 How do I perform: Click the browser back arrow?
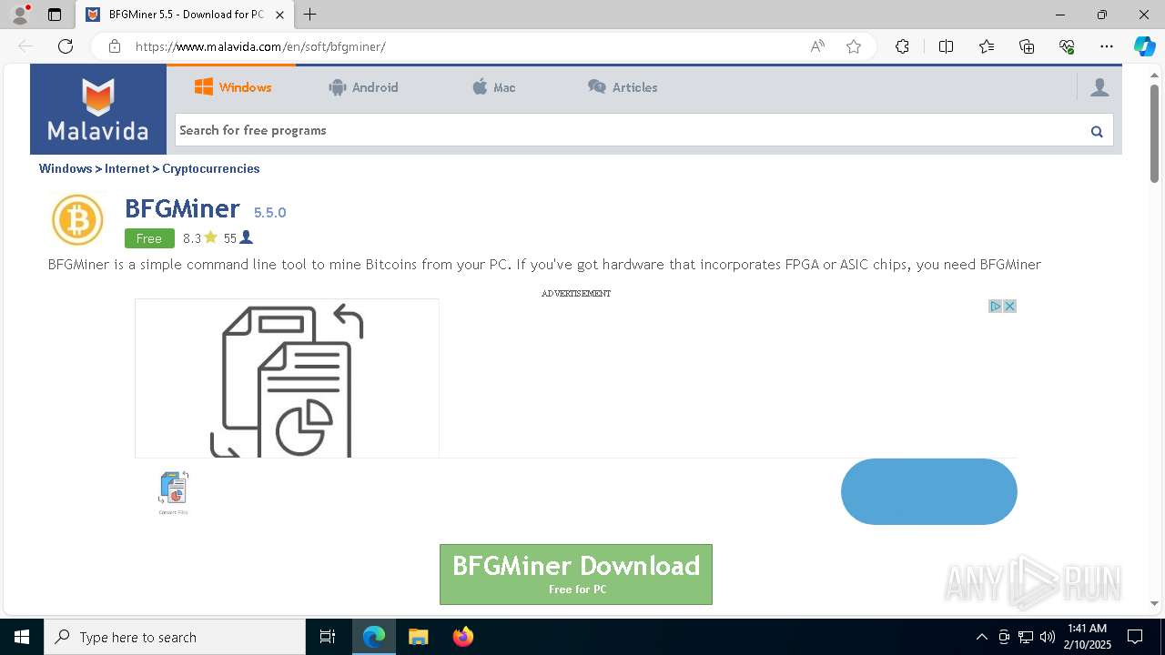[x=25, y=46]
